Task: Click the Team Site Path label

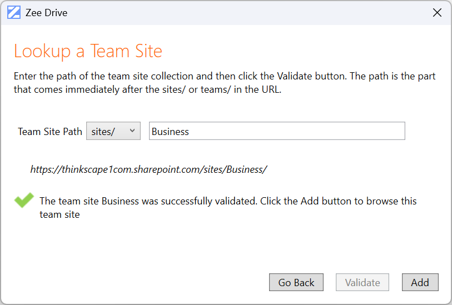Action: point(50,132)
